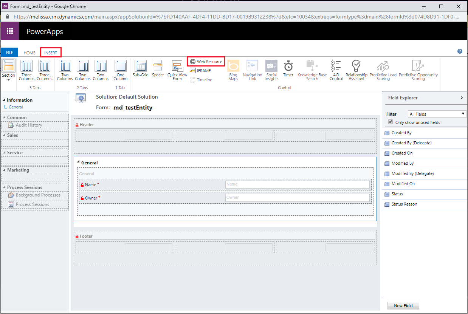Click the form properties icon beside Solution

pos(81,98)
